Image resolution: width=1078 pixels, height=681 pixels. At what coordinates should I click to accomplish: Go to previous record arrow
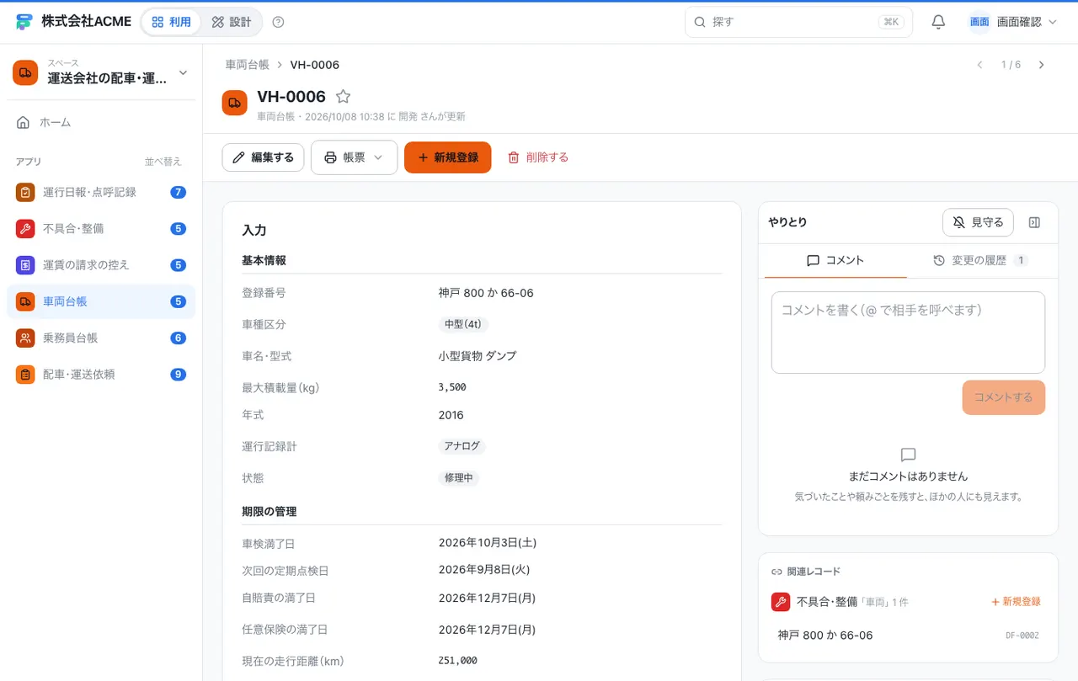tap(979, 65)
